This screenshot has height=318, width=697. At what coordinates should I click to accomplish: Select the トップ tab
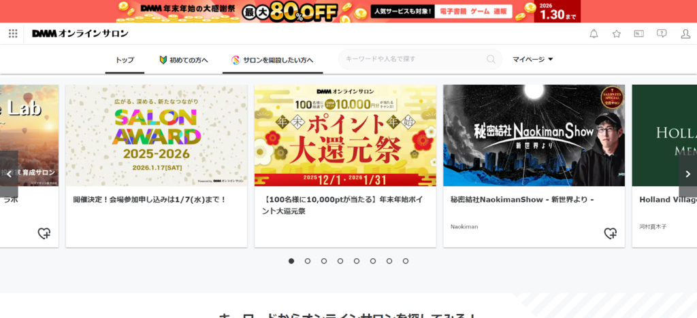125,60
